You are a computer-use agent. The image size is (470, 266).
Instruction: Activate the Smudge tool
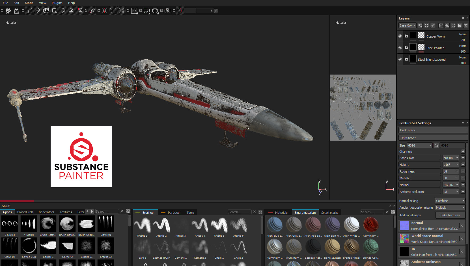pos(63,11)
